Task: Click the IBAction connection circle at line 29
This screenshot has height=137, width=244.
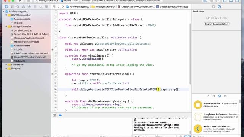Action: (53, 74)
